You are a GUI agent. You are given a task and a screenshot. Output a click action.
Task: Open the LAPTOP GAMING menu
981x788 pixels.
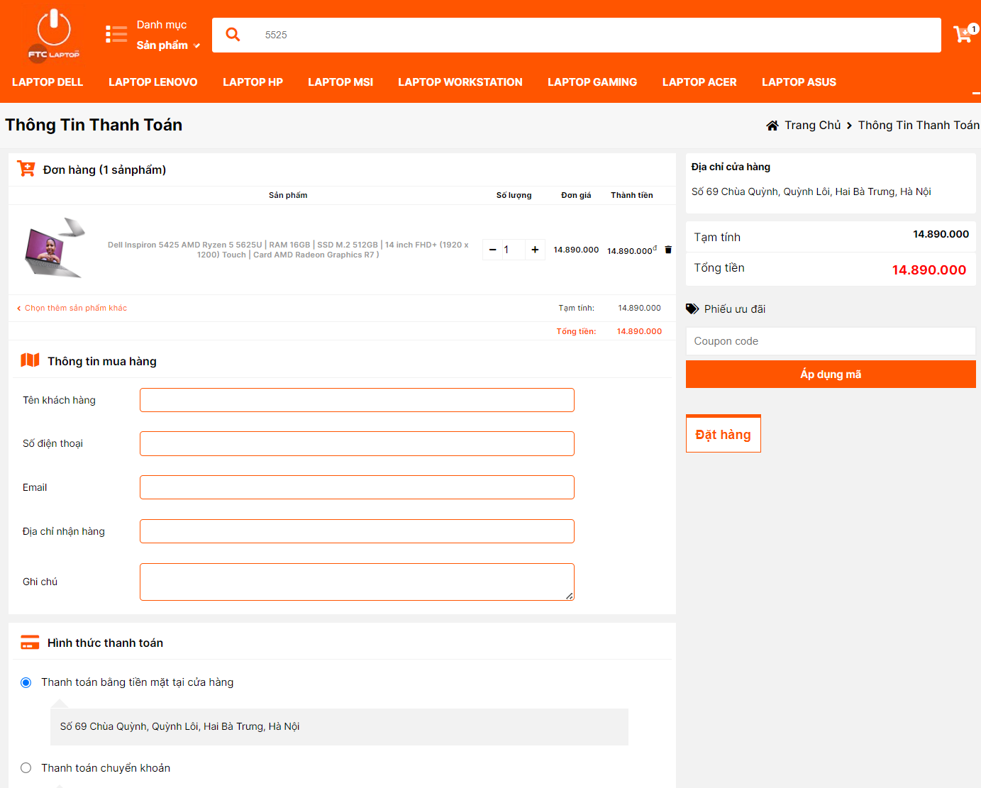tap(592, 82)
